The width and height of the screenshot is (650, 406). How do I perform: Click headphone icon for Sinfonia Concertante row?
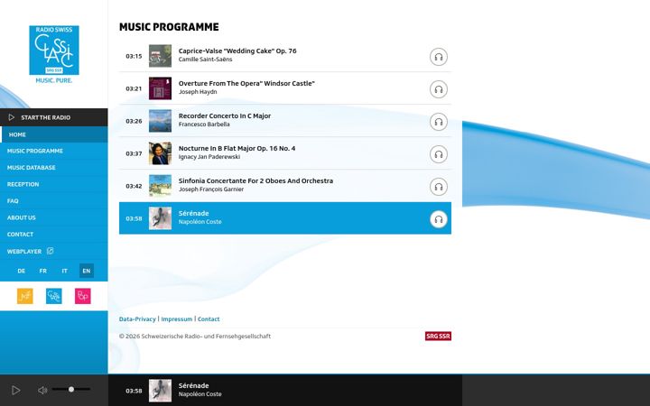pos(438,187)
